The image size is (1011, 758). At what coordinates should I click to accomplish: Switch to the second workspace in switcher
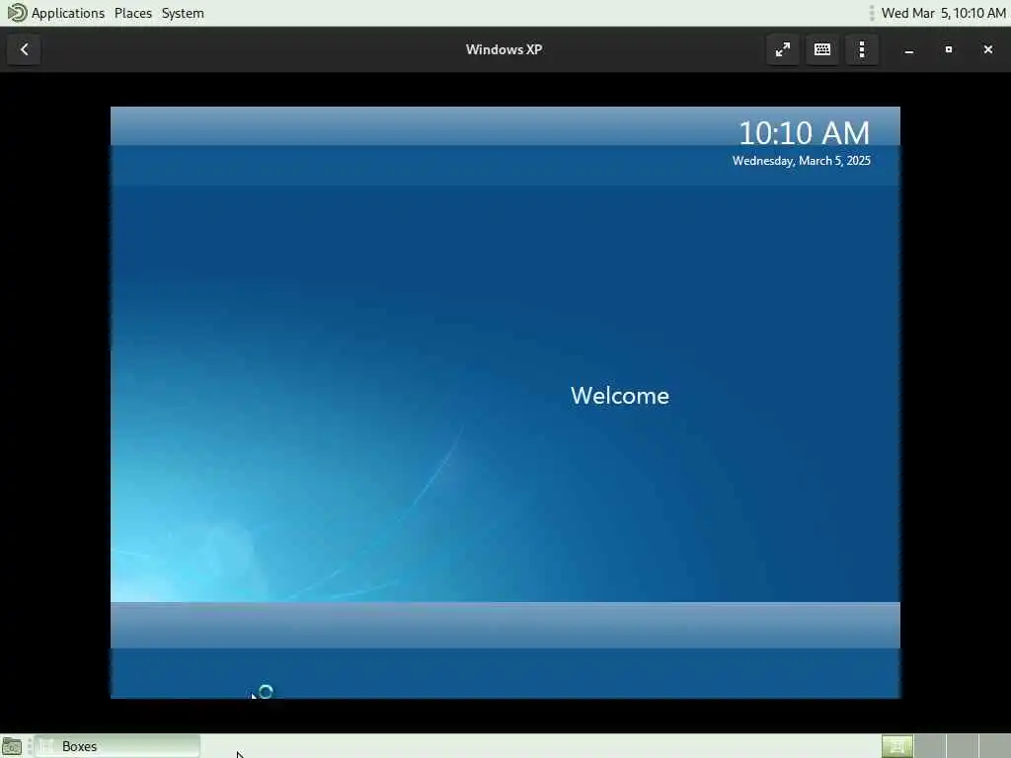point(930,746)
